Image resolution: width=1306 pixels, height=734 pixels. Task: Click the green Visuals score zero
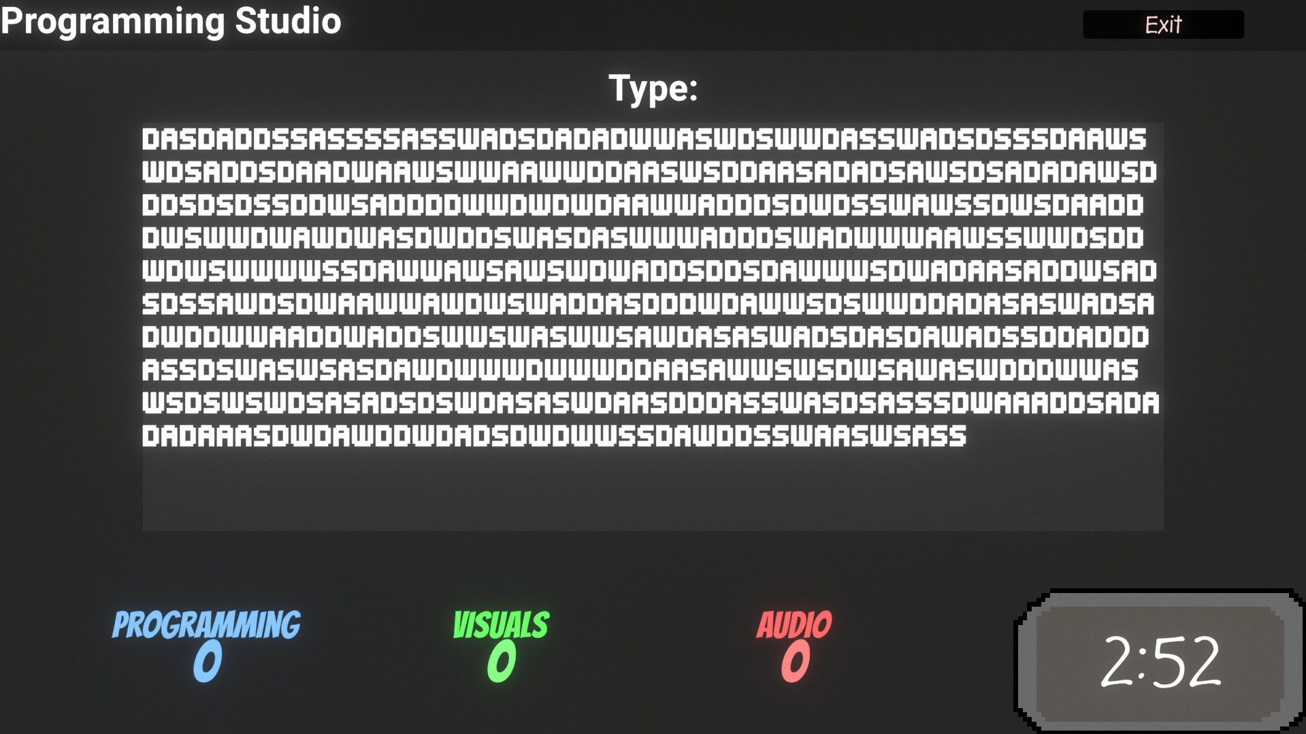[502, 662]
